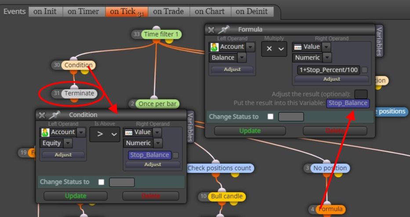This screenshot has height=217, width=410.
Task: Select the Formula block numbered 4
Action: pyautogui.click(x=330, y=209)
